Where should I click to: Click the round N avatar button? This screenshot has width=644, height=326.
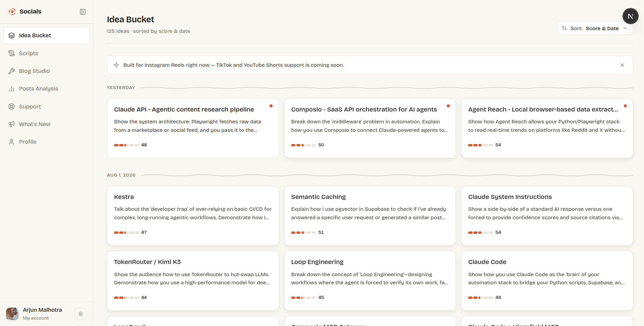tap(630, 16)
